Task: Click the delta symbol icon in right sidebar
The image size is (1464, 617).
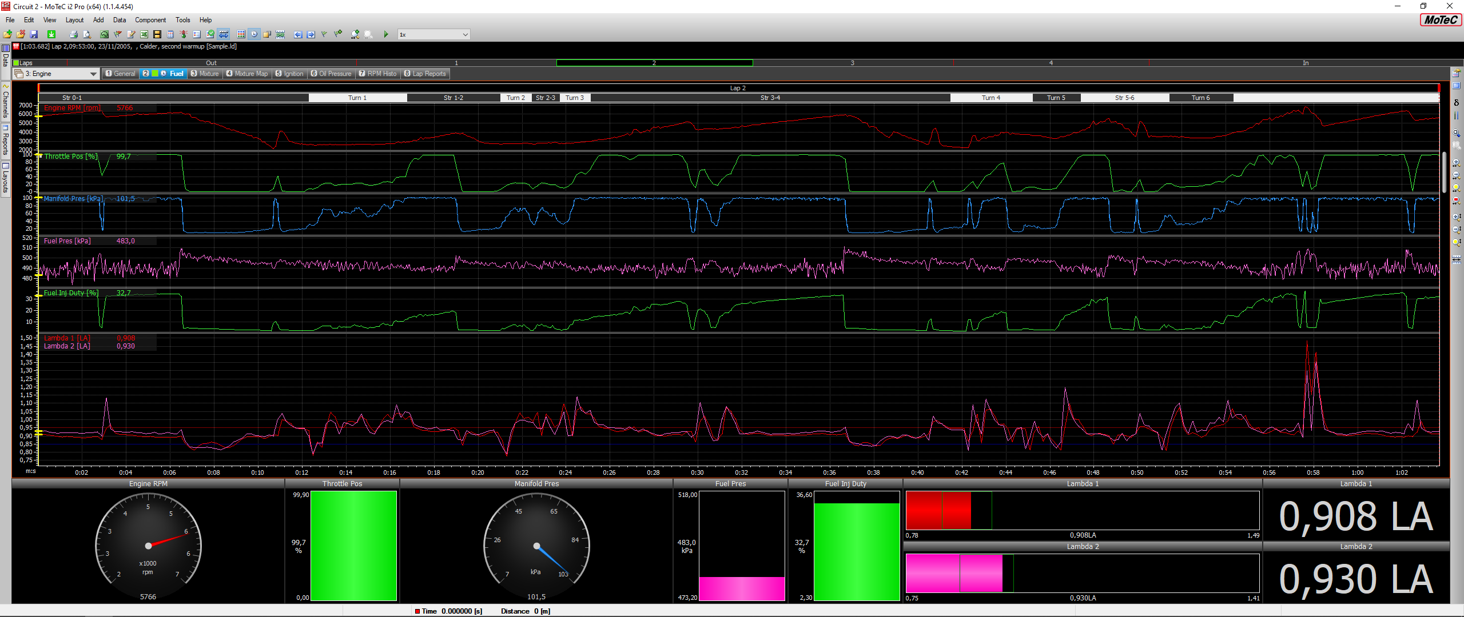Action: point(1456,103)
